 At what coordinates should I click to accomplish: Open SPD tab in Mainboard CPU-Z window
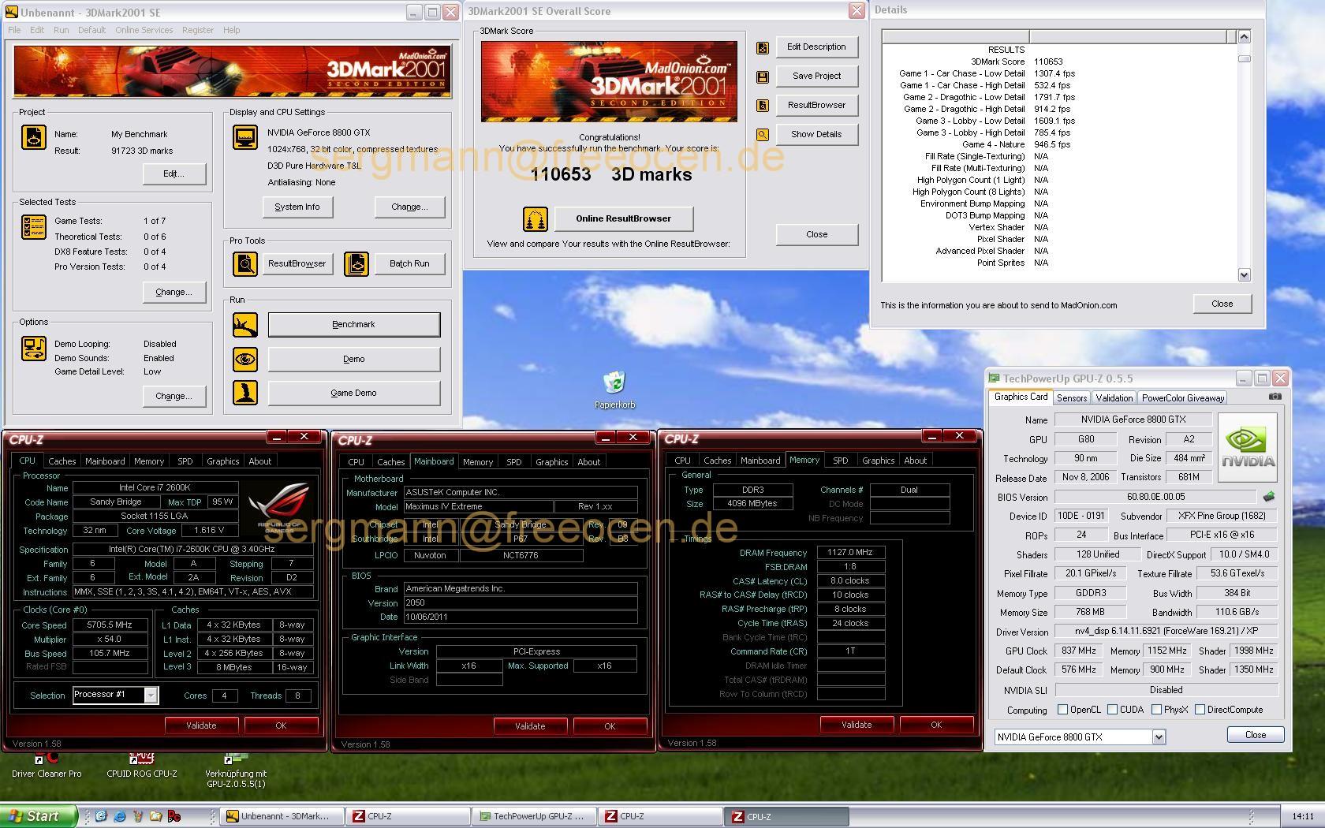[x=513, y=462]
